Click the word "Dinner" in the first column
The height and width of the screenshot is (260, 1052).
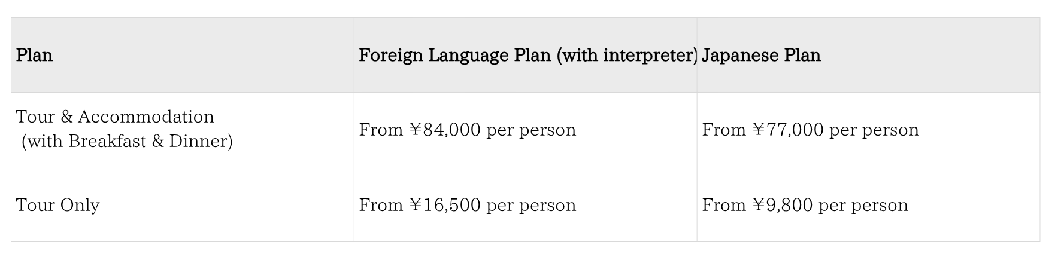(x=201, y=142)
